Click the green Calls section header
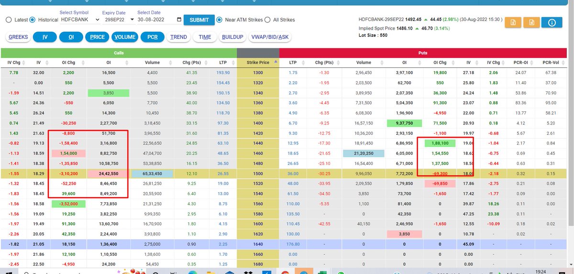The height and width of the screenshot is (274, 574). [x=119, y=53]
